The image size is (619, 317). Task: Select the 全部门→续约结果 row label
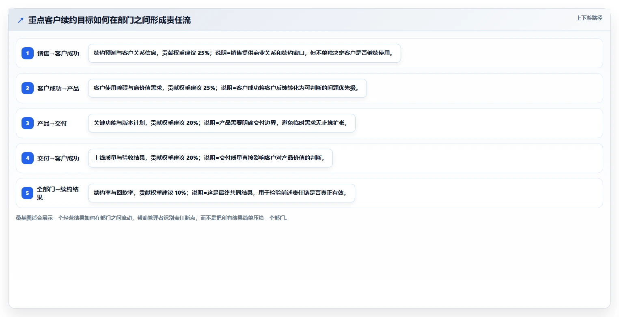point(58,193)
